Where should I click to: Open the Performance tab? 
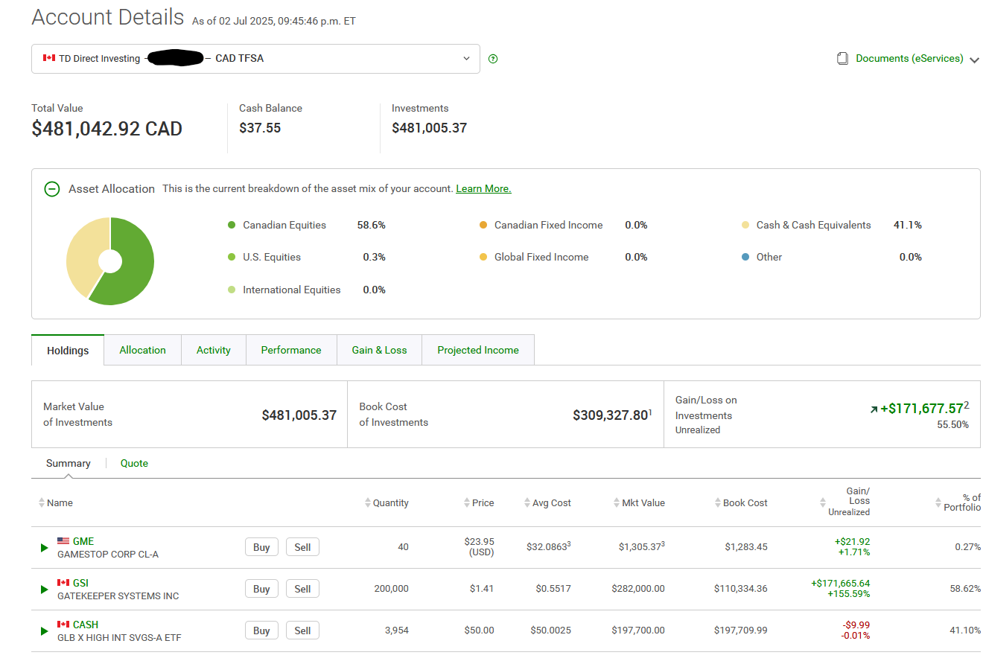[291, 350]
